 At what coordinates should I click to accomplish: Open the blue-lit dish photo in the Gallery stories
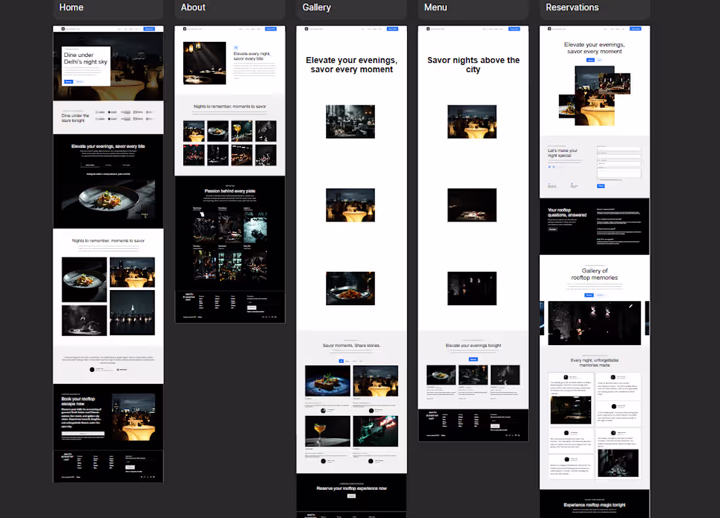click(328, 381)
